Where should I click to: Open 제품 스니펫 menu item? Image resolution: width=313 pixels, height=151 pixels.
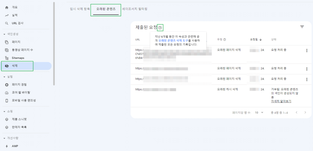pyautogui.click(x=19, y=119)
